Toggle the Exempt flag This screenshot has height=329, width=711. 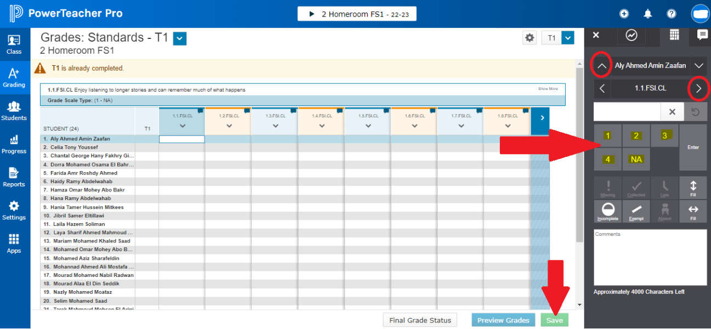pos(636,211)
